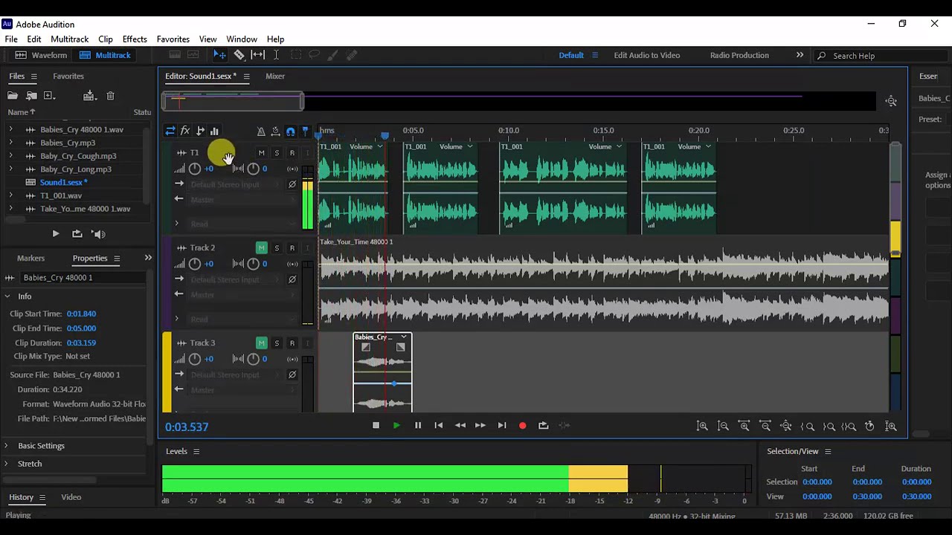Toggle snapping magnet icon
952x535 pixels.
(290, 132)
